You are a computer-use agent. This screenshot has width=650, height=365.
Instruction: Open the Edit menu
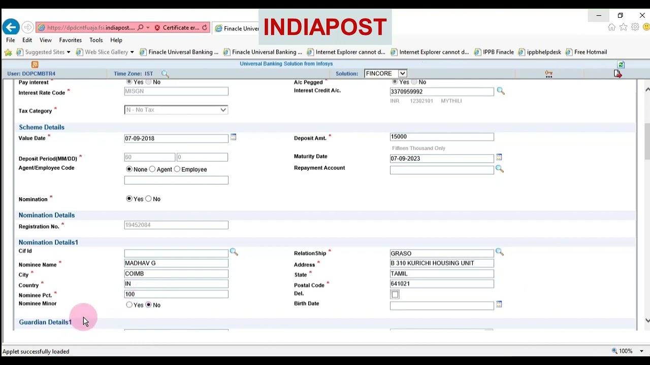point(27,40)
